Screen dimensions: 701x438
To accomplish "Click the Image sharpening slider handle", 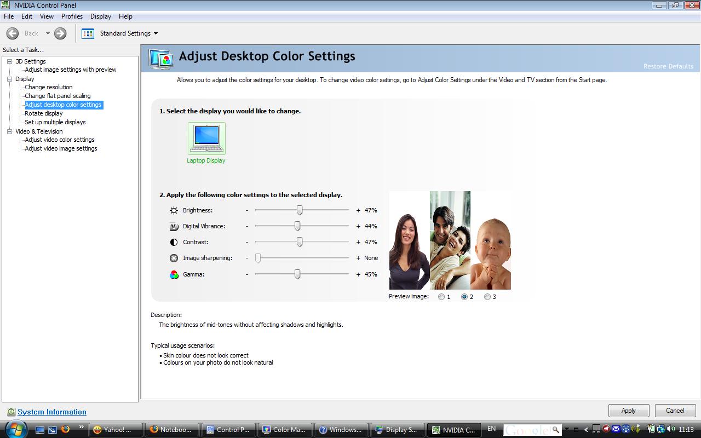I will point(258,258).
